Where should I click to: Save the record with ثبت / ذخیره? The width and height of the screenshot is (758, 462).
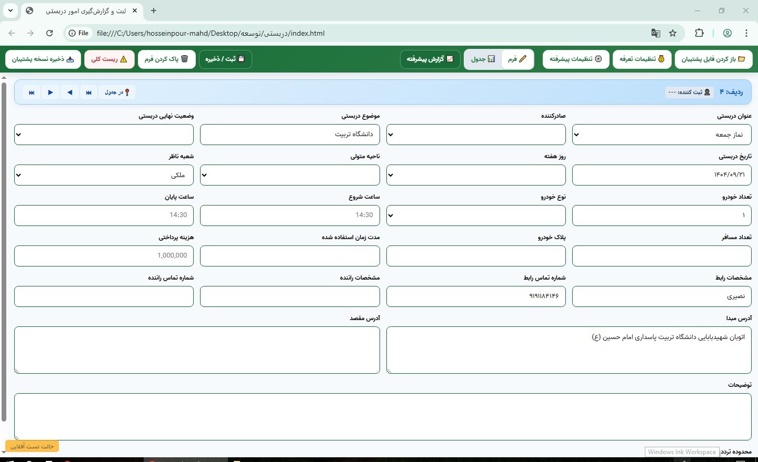tap(226, 59)
